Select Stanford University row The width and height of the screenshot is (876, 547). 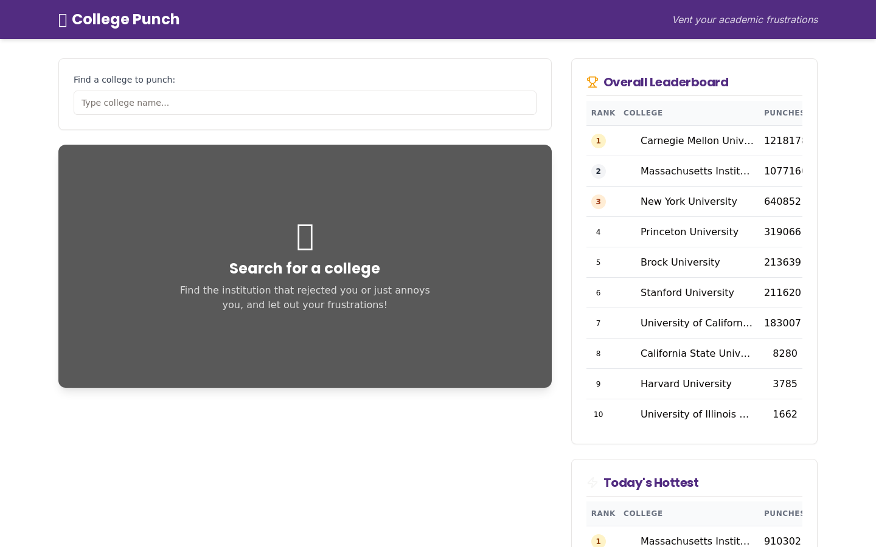point(694,293)
